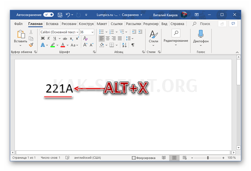This screenshot has height=171, width=251.
Task: Open the Стили gallery button
Action: coord(153,38)
